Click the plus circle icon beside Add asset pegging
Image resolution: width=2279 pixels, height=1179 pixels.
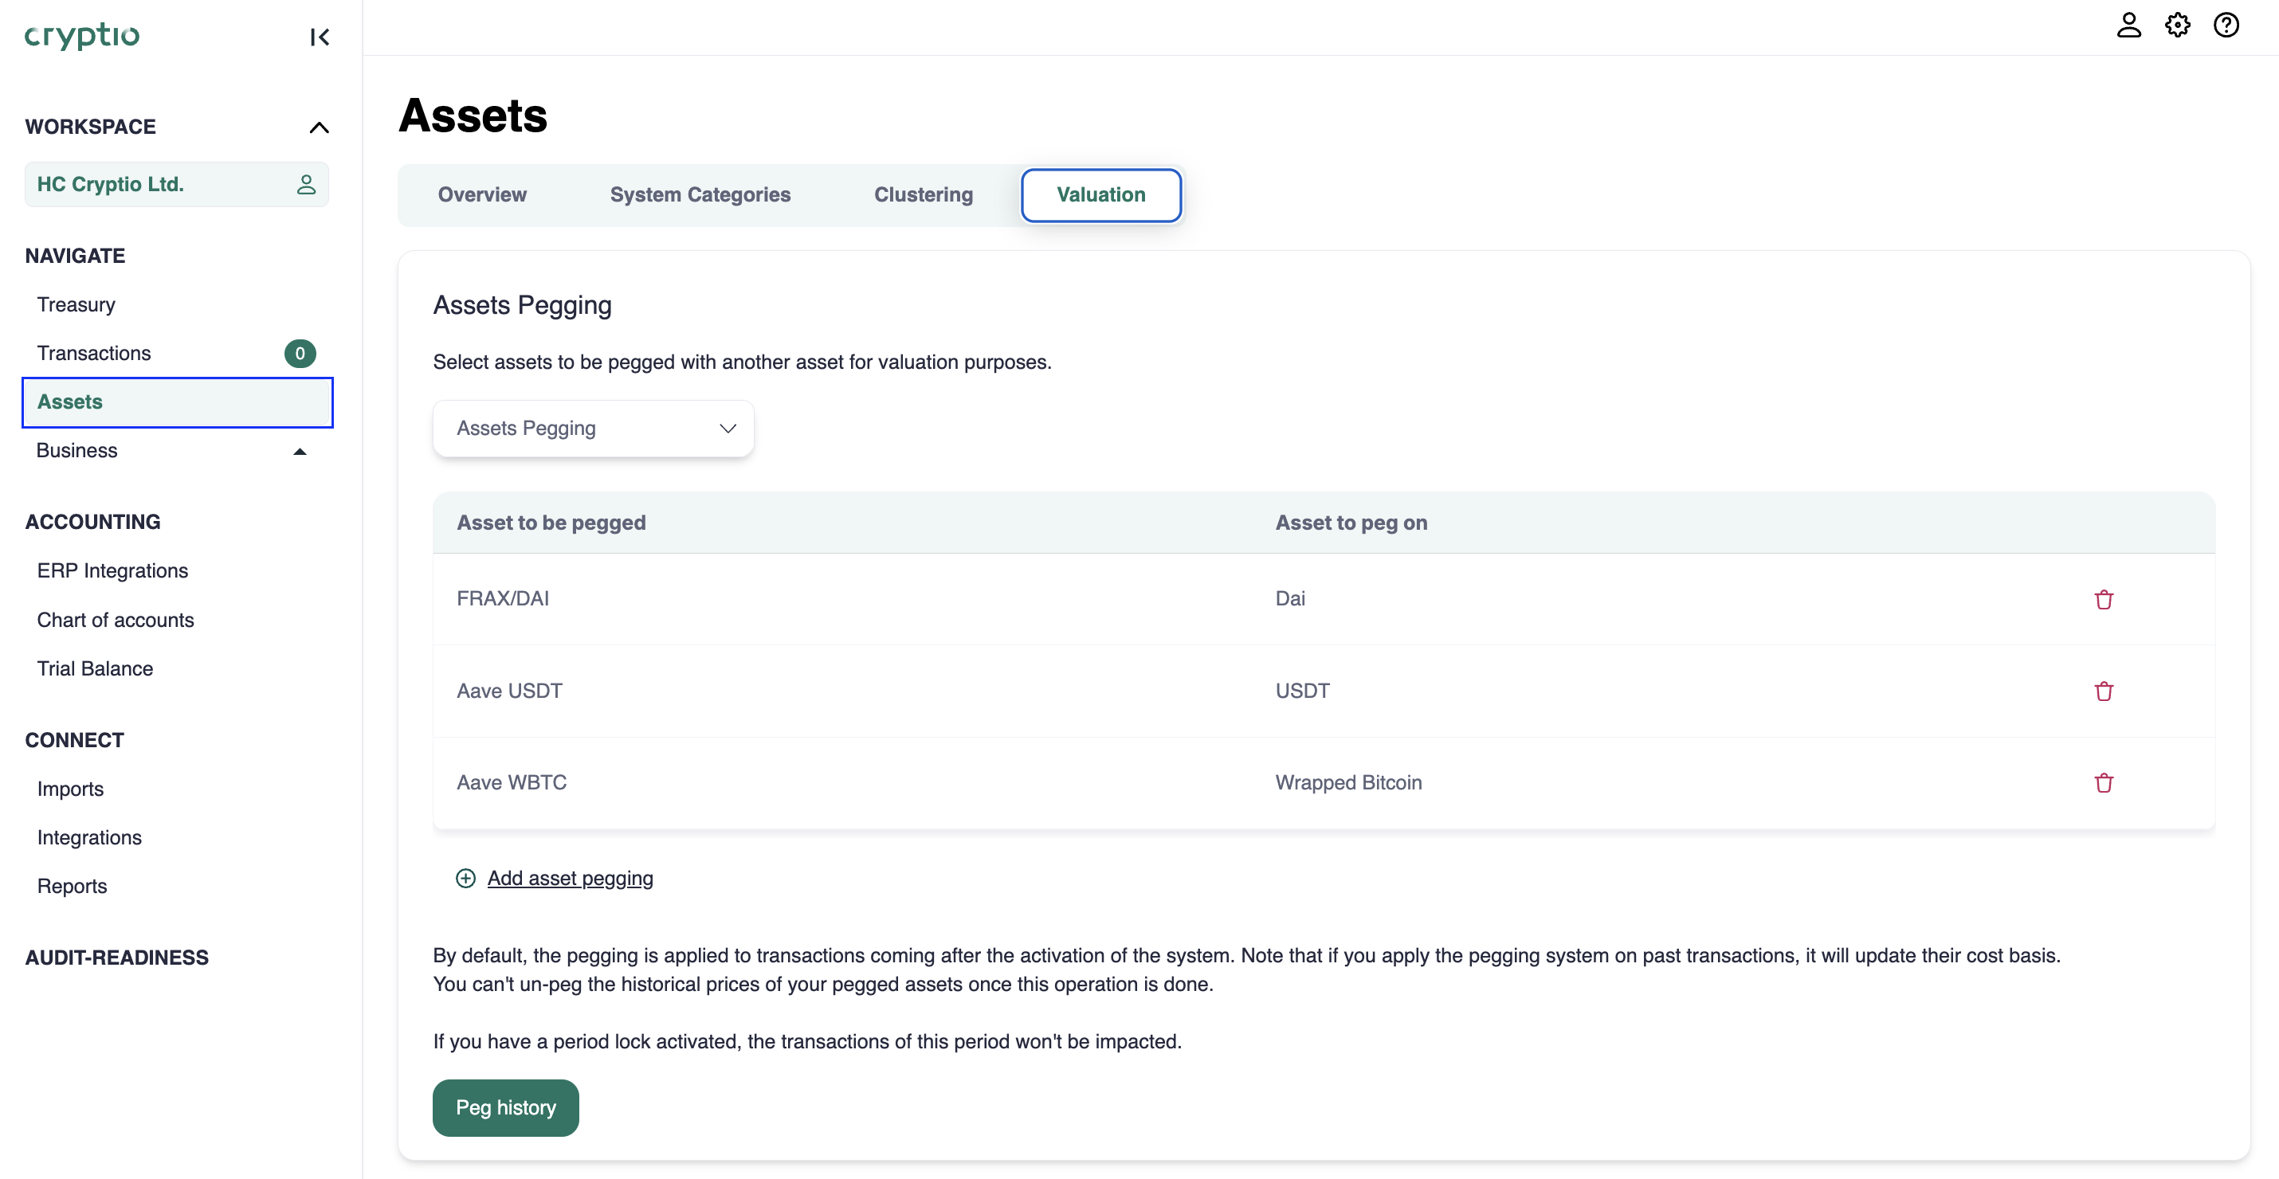[465, 879]
